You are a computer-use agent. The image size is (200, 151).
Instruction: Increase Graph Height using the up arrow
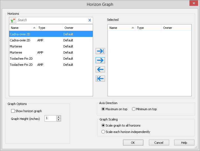[58, 117]
